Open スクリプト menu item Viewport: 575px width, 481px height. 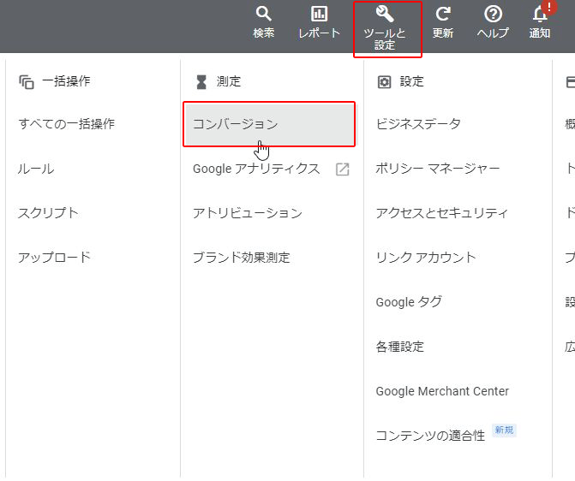(x=48, y=213)
